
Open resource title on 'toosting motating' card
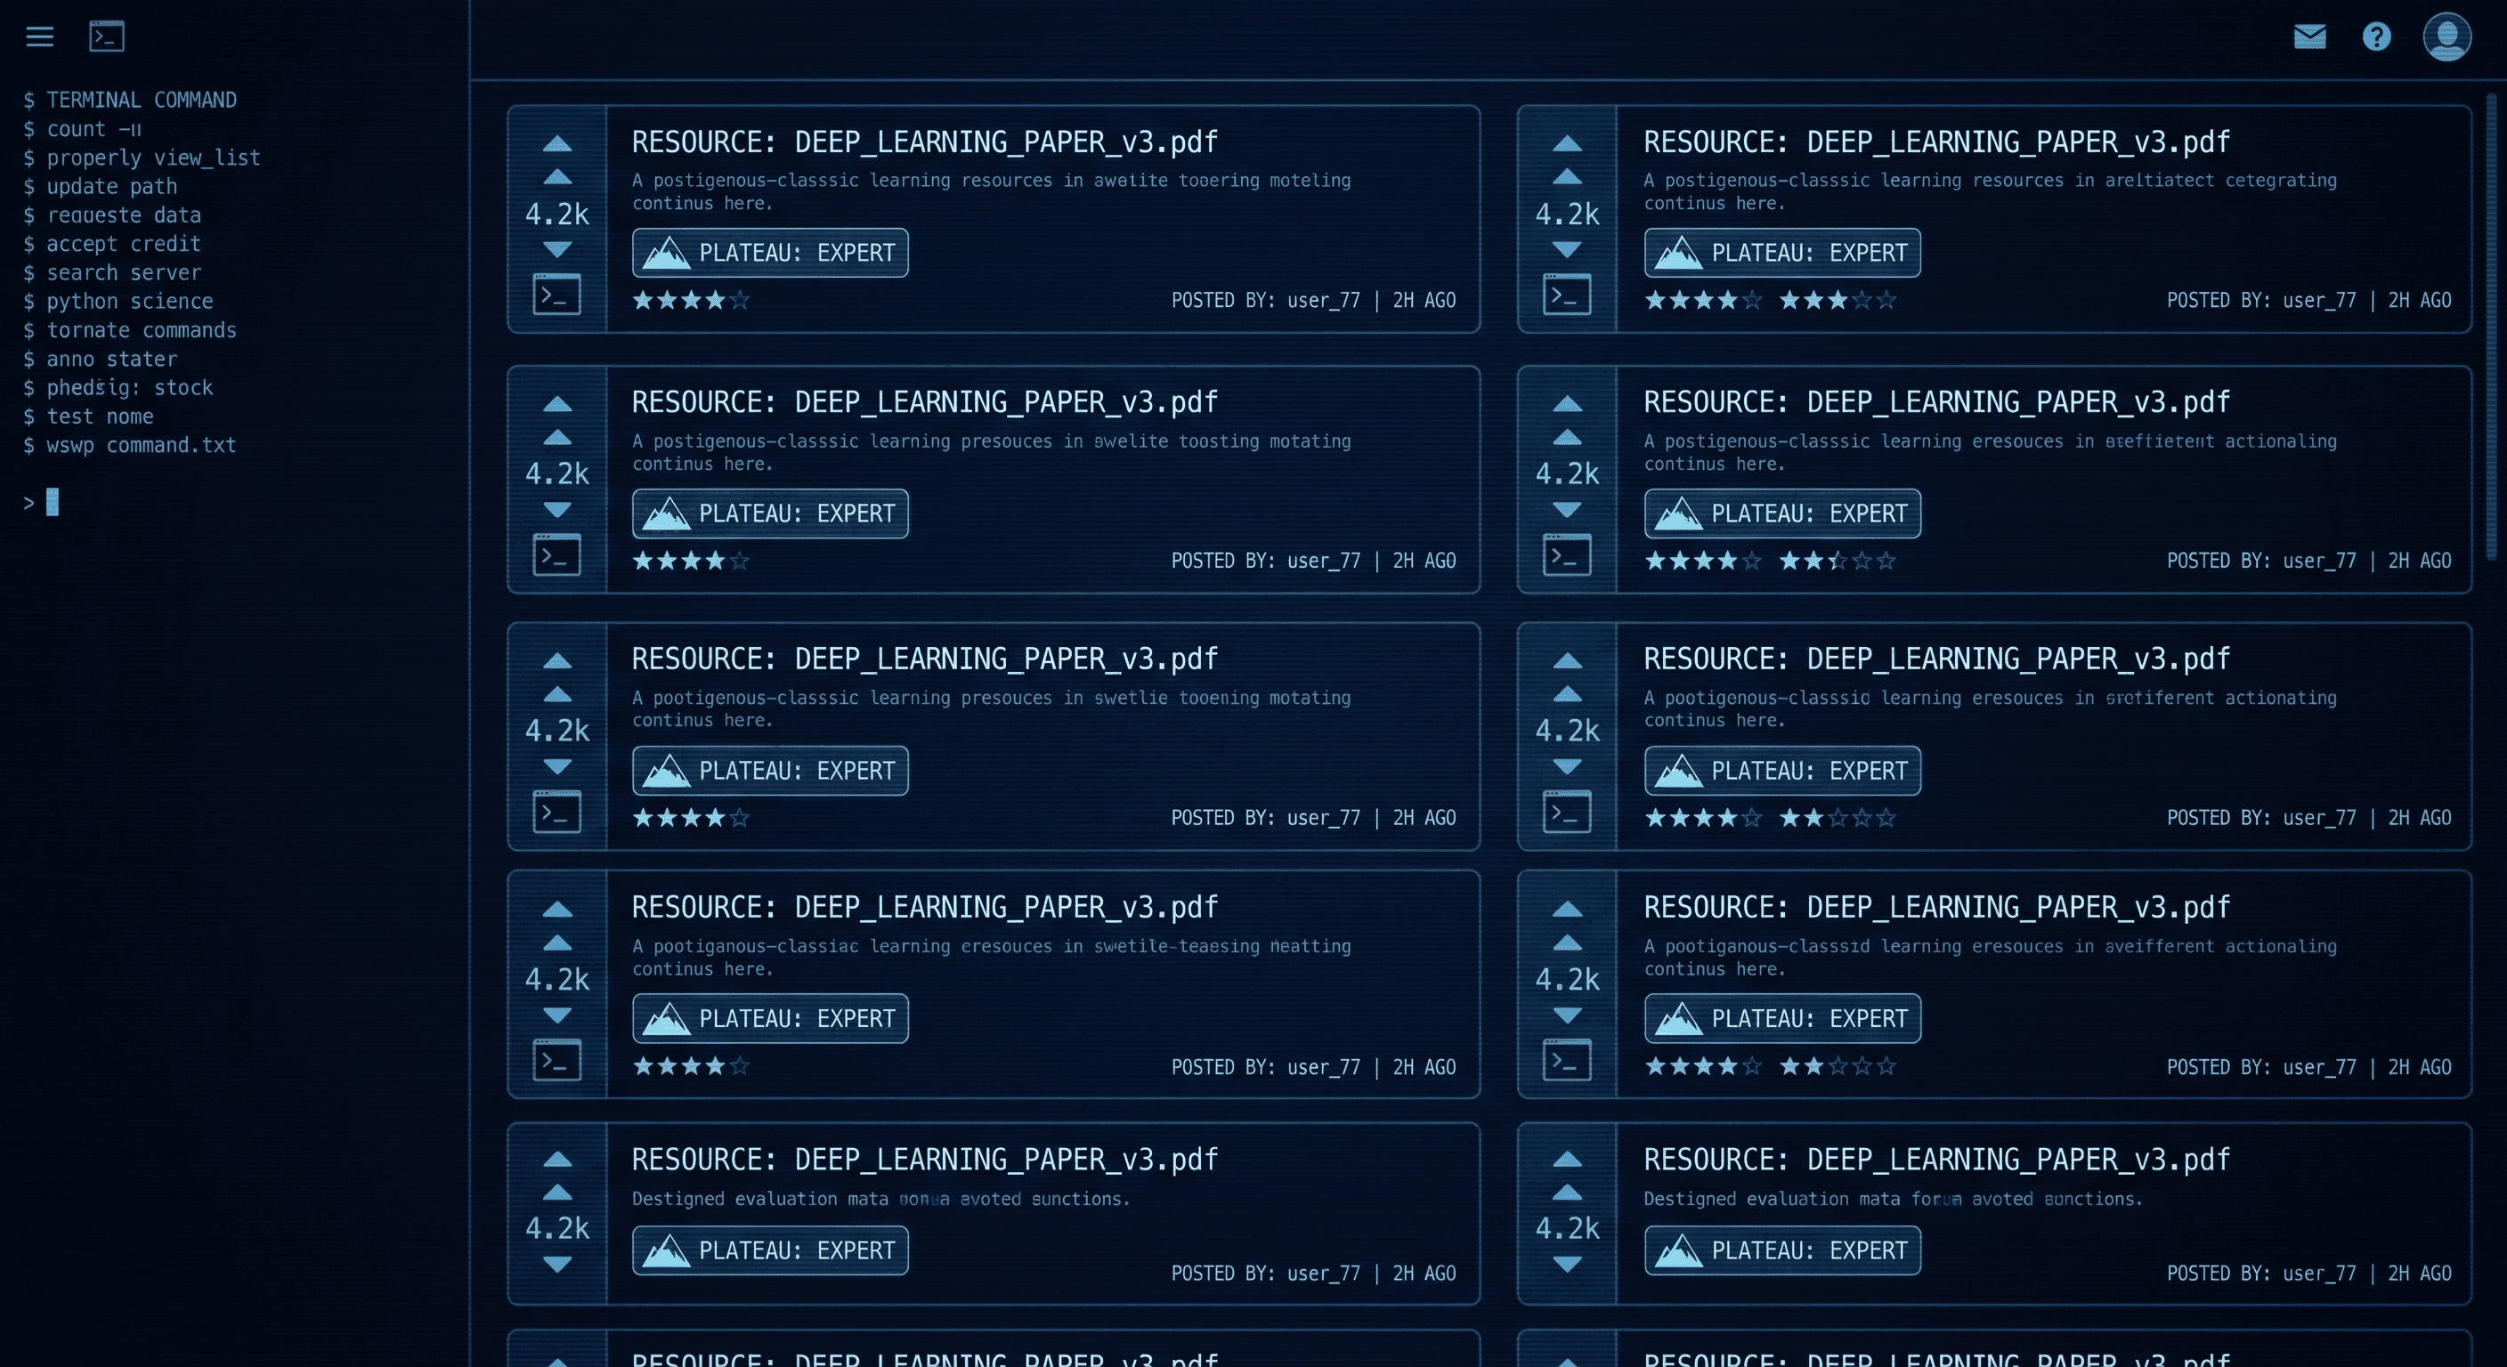coord(925,402)
